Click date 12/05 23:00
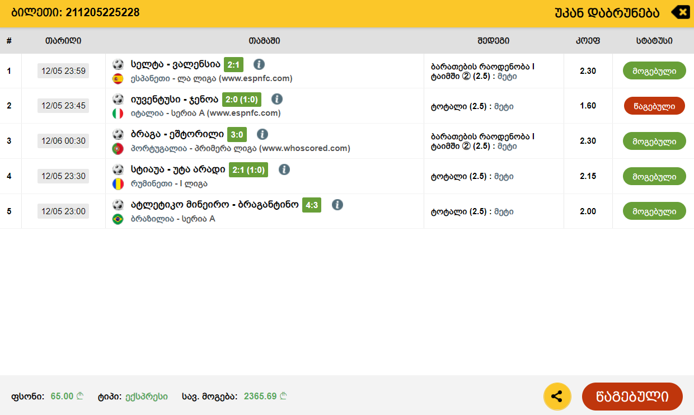Image resolution: width=694 pixels, height=415 pixels. (63, 211)
